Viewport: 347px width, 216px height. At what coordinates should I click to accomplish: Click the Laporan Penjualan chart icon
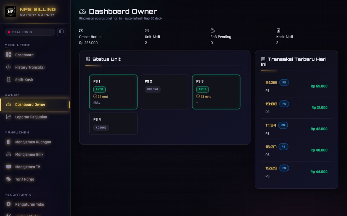click(x=9, y=117)
